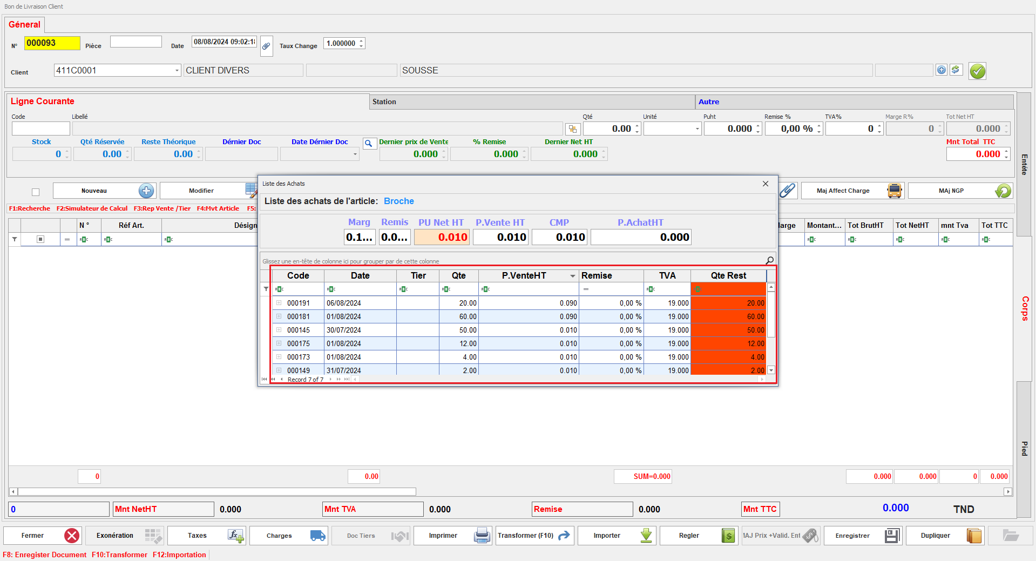Click the Code input field in Ligne Courante
This screenshot has height=561, width=1036.
[41, 129]
